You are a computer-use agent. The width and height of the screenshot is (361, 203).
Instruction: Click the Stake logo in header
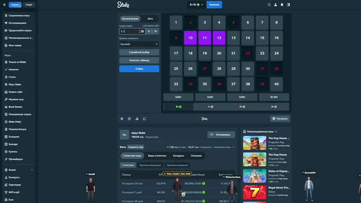(123, 5)
